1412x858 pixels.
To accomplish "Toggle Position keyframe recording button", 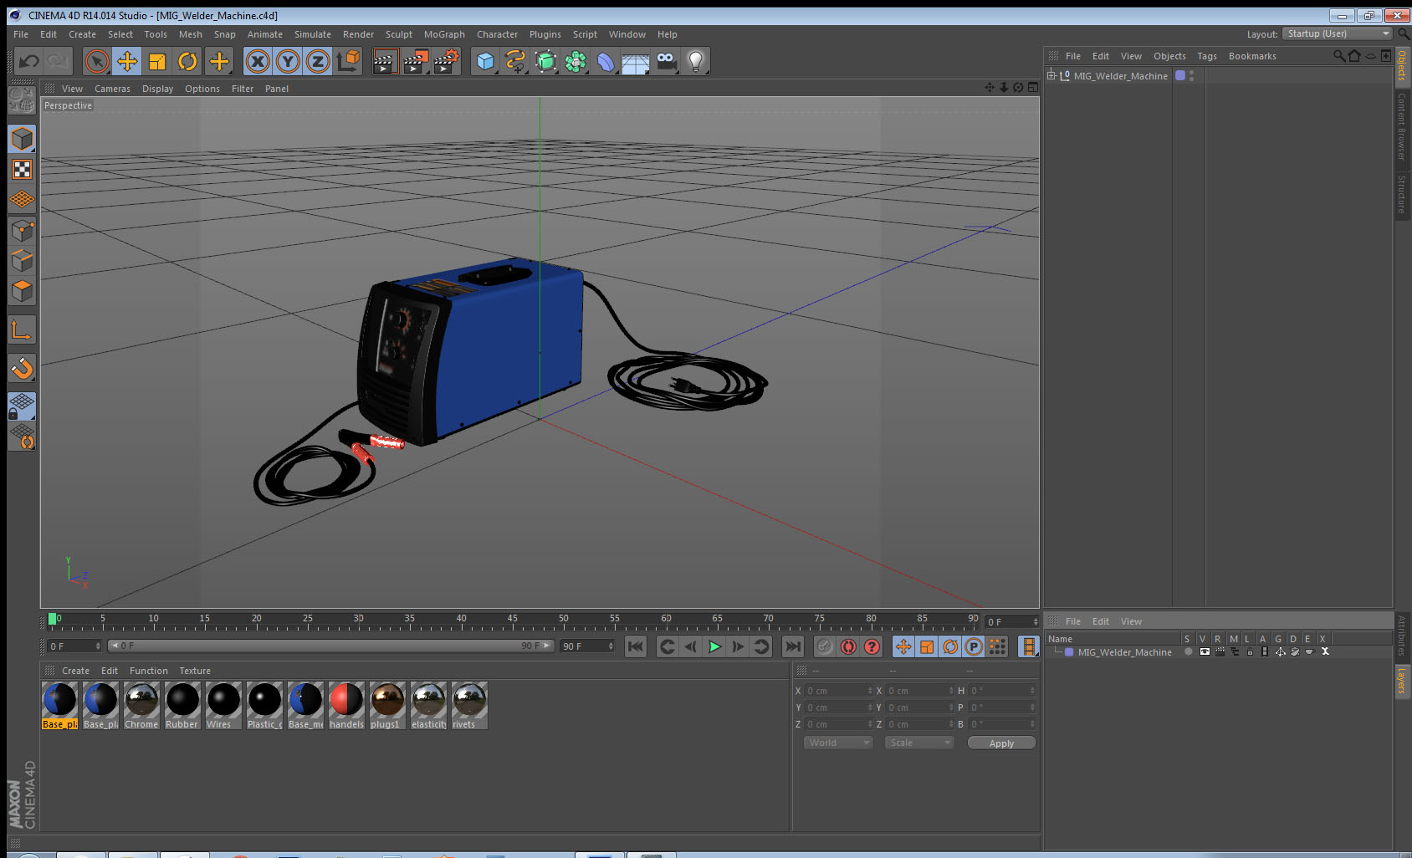I will 903,646.
